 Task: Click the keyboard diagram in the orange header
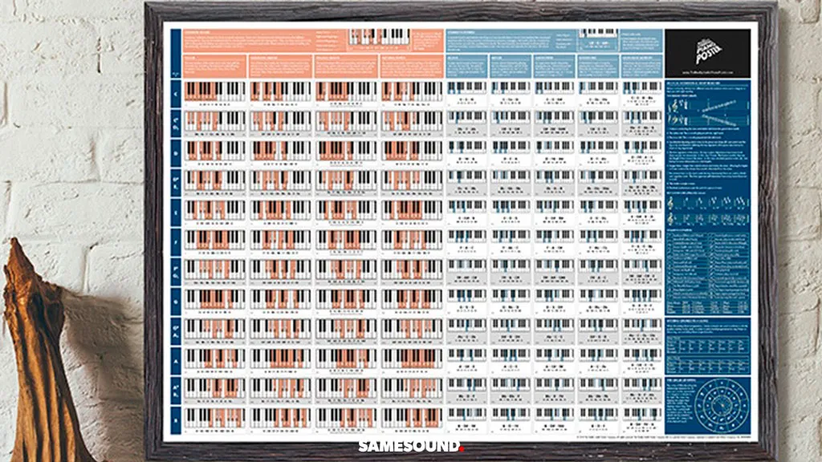coord(380,37)
